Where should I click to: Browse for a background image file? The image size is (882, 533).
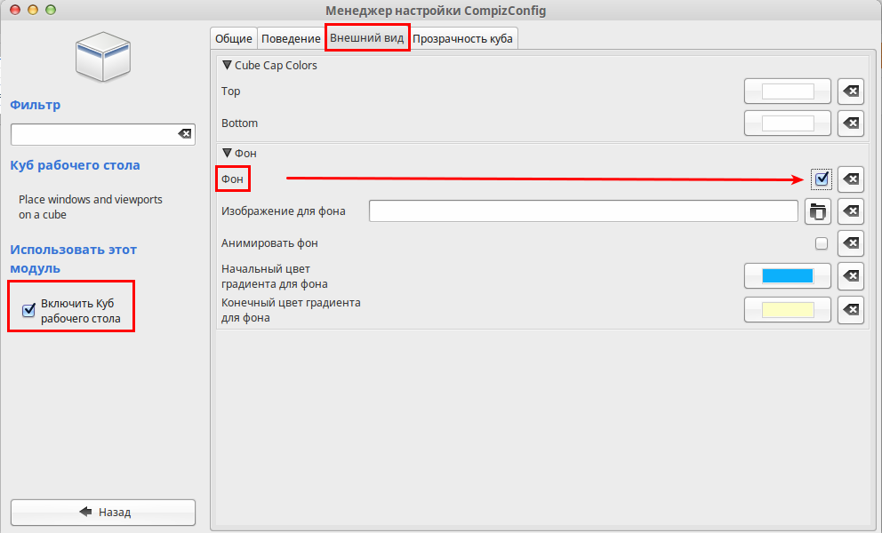[x=818, y=211]
